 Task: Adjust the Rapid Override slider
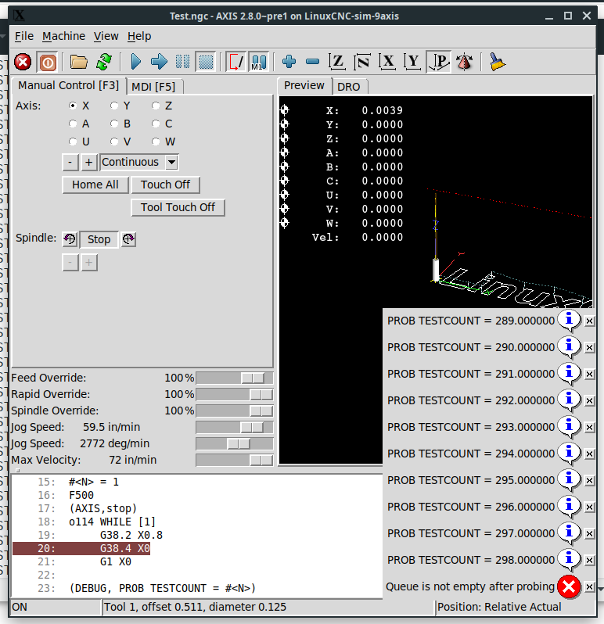coord(235,394)
